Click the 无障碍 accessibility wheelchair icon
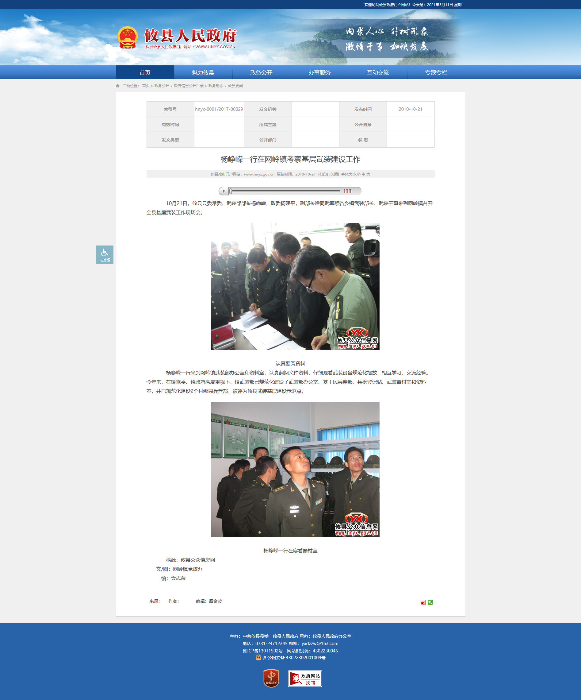The width and height of the screenshot is (581, 700). coord(105,255)
